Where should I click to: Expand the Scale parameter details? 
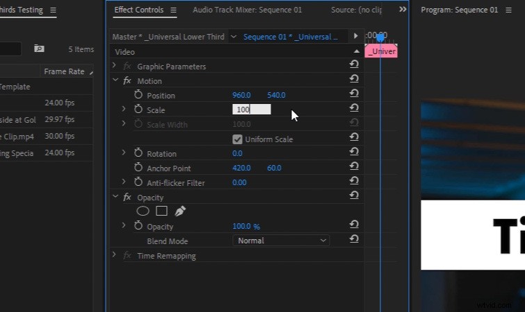124,109
